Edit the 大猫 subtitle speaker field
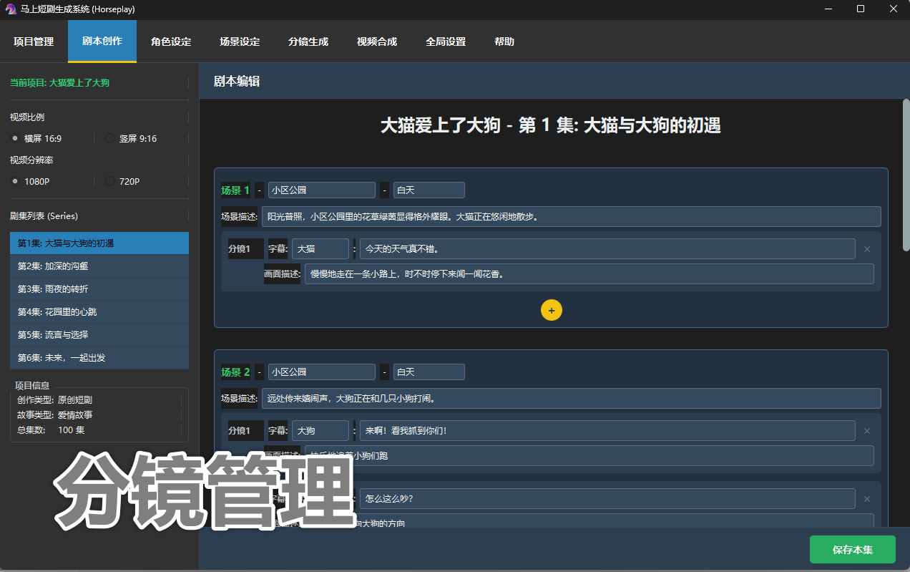Image resolution: width=910 pixels, height=572 pixels. coord(320,248)
